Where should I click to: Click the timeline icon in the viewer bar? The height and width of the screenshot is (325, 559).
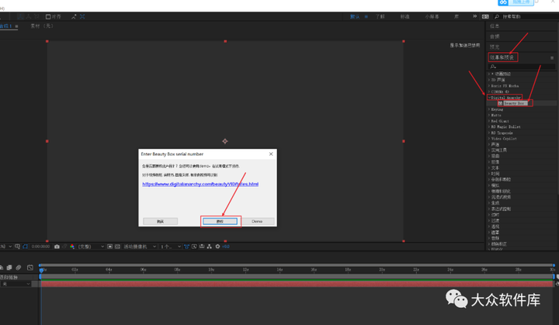202,247
